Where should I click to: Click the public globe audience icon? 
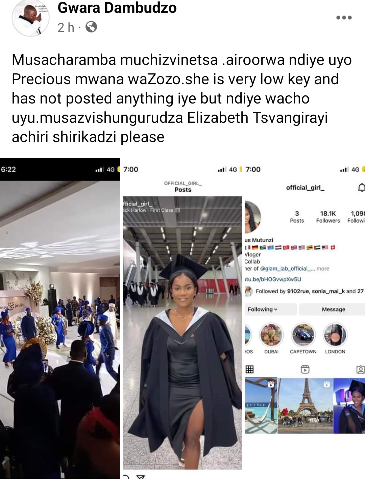[x=91, y=27]
